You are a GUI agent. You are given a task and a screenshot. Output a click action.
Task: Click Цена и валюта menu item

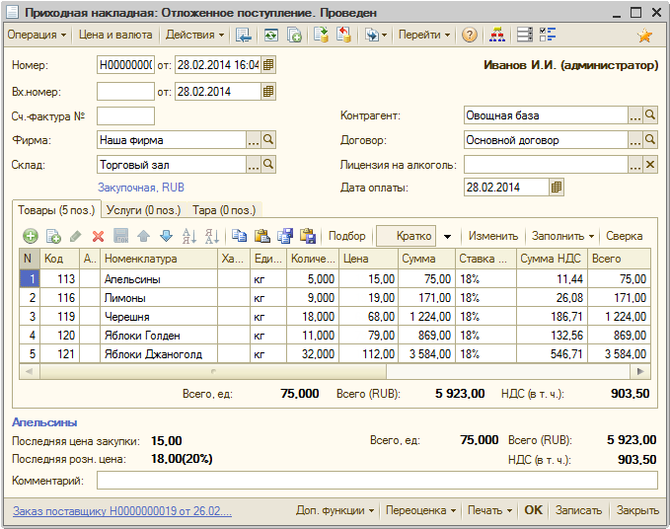tap(115, 35)
